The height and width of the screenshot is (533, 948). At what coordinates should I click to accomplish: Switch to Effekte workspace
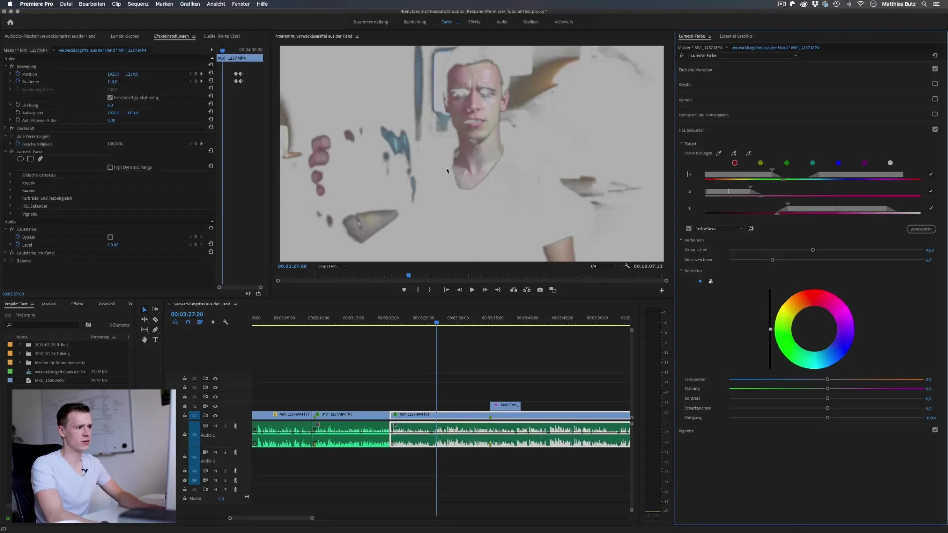[474, 22]
